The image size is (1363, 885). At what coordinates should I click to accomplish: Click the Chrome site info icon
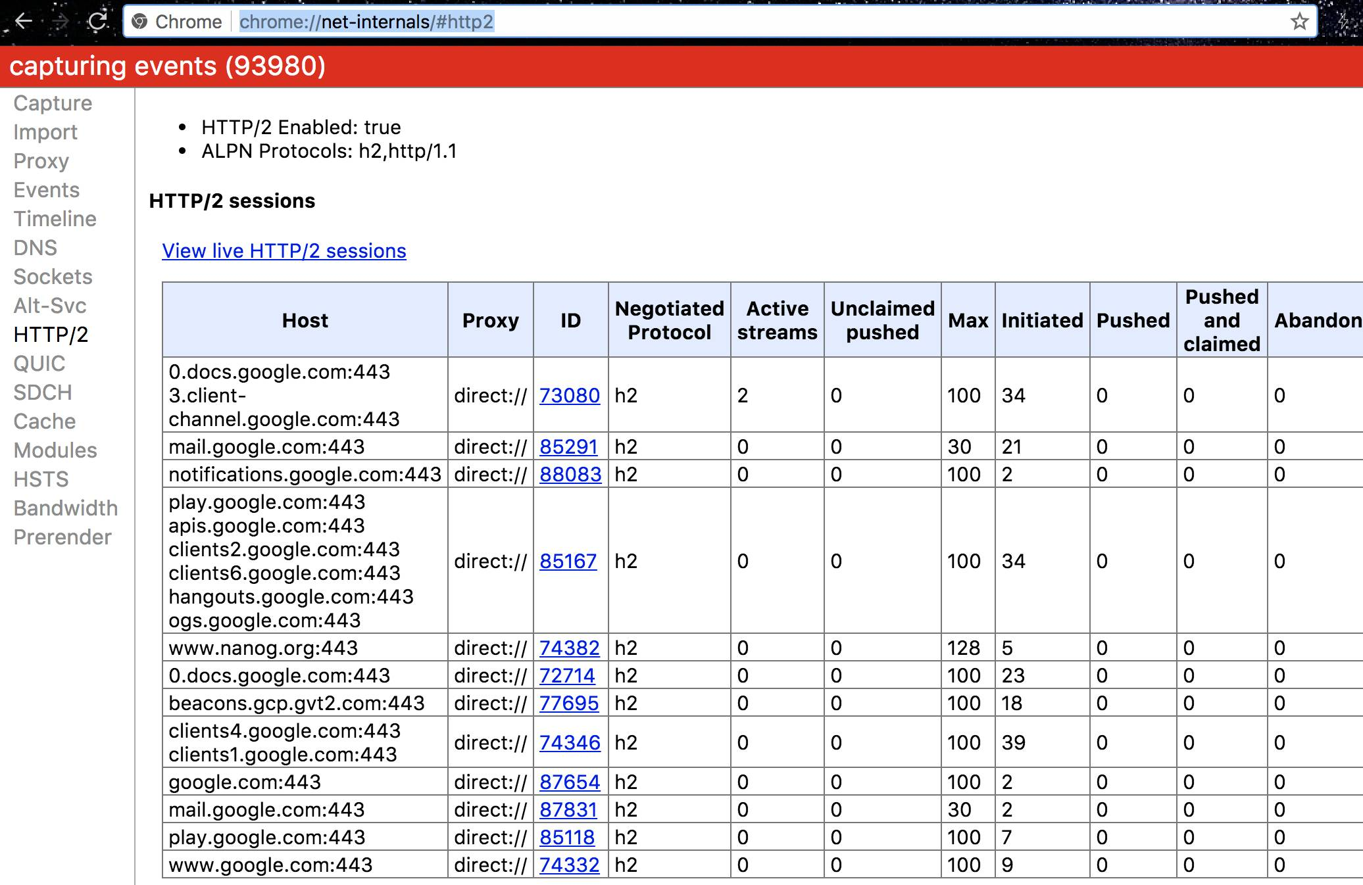pyautogui.click(x=139, y=22)
